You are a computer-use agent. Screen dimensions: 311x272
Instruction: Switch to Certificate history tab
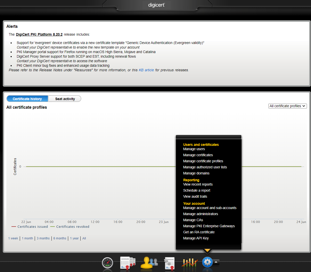pyautogui.click(x=27, y=99)
